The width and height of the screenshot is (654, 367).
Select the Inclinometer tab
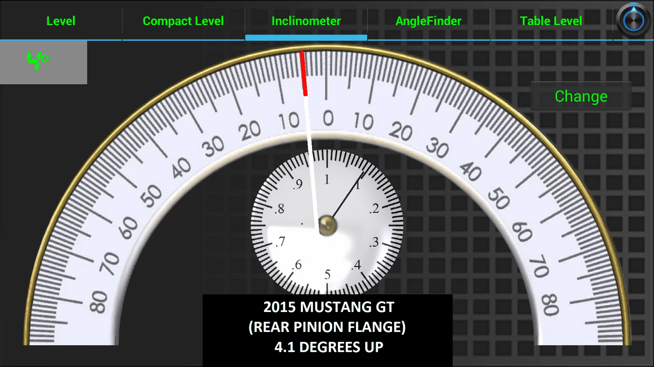[x=306, y=21]
